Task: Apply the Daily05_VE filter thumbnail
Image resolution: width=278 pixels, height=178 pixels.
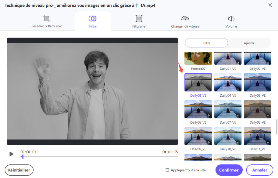Action: click(x=257, y=82)
